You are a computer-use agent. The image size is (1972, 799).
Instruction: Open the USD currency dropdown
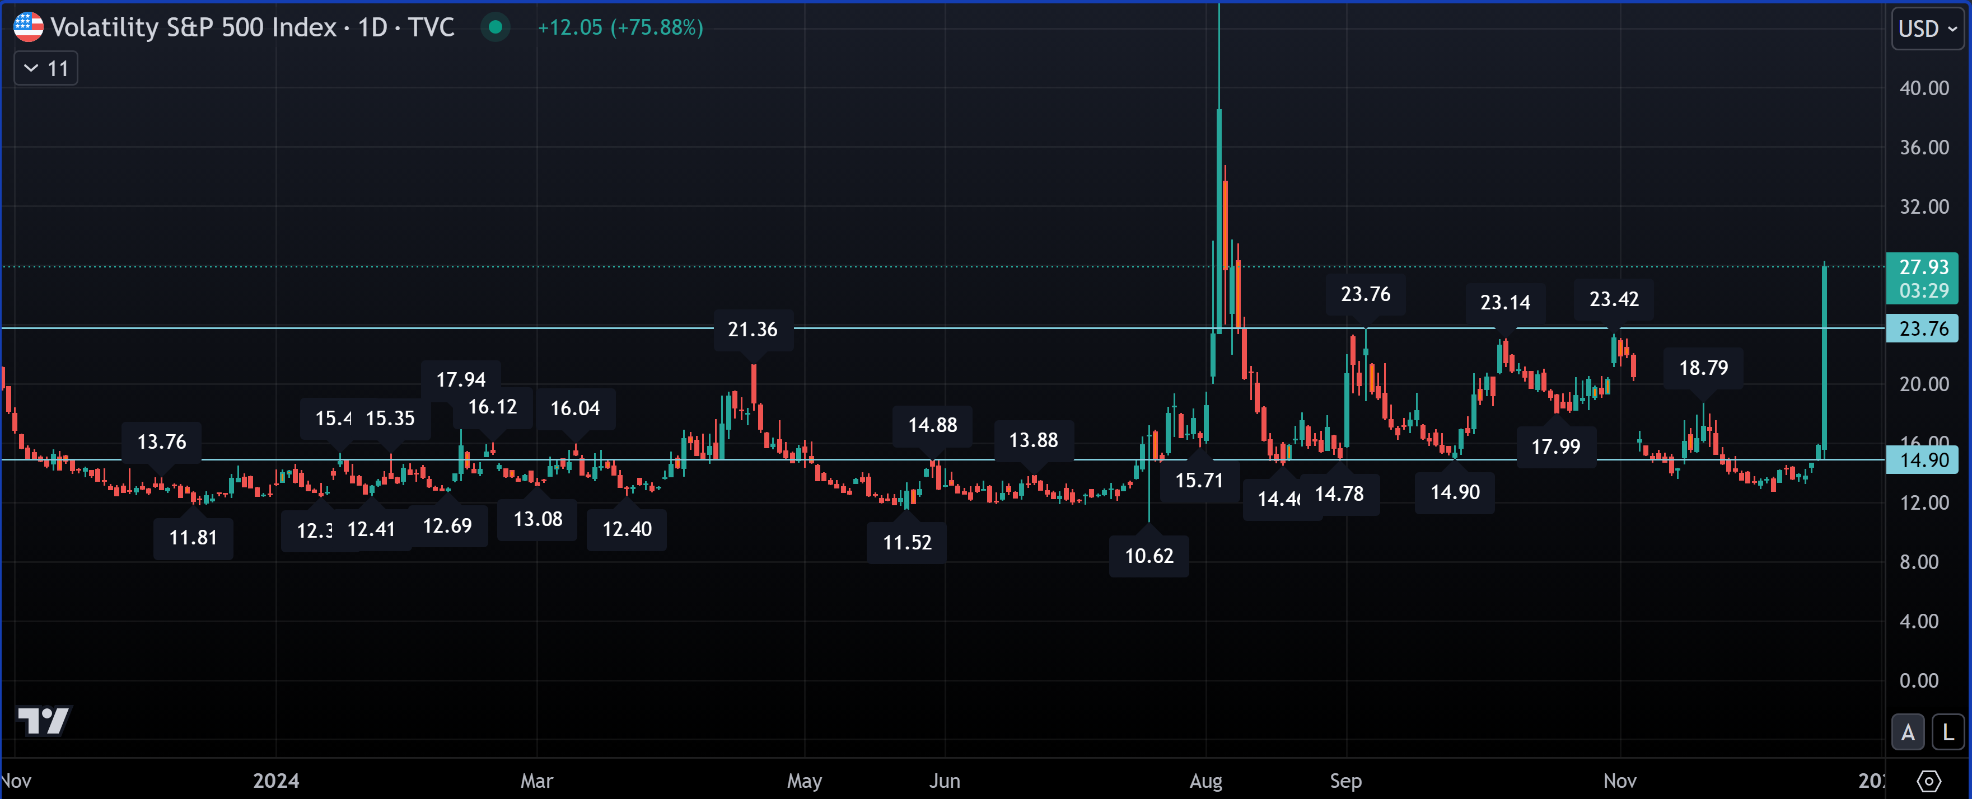click(x=1927, y=29)
